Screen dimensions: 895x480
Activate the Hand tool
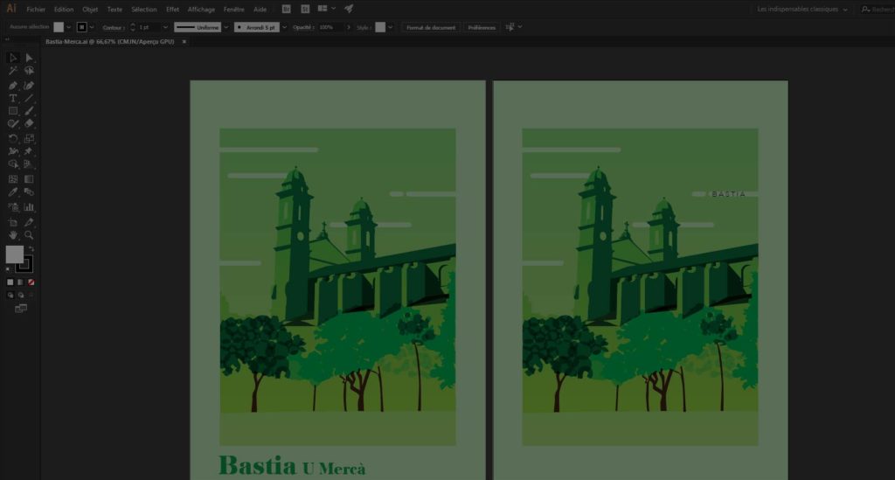(13, 235)
